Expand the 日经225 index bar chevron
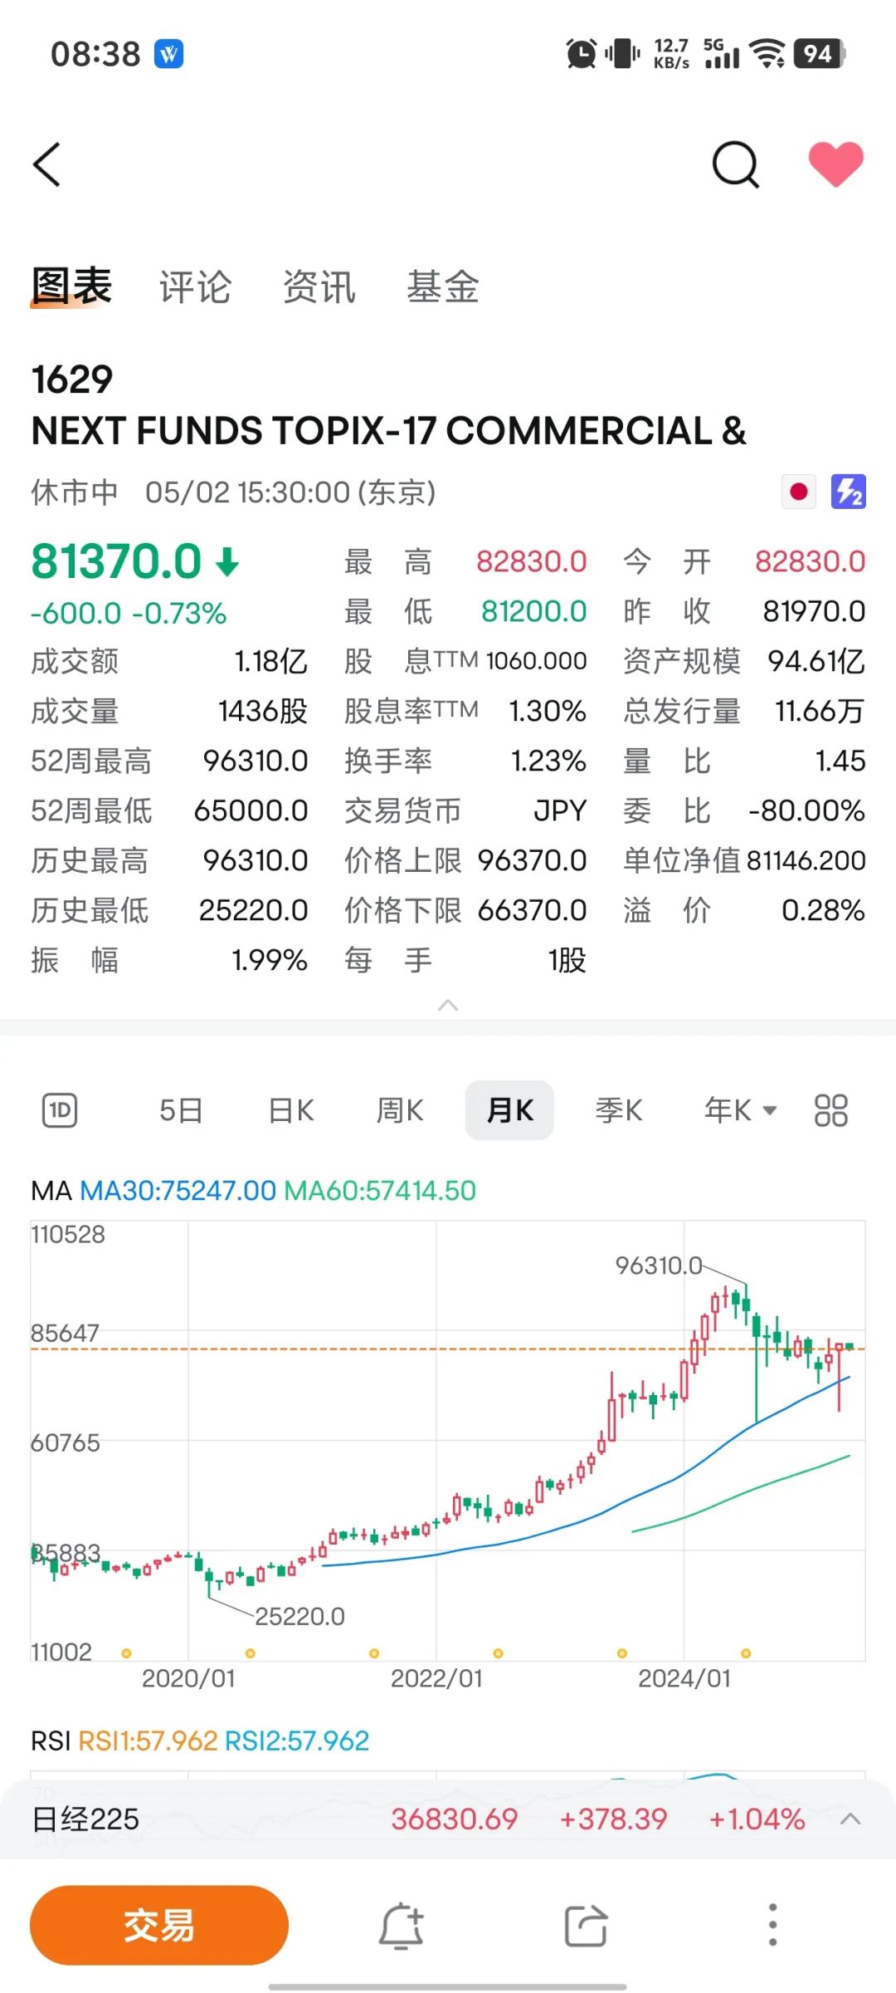 (x=850, y=1819)
